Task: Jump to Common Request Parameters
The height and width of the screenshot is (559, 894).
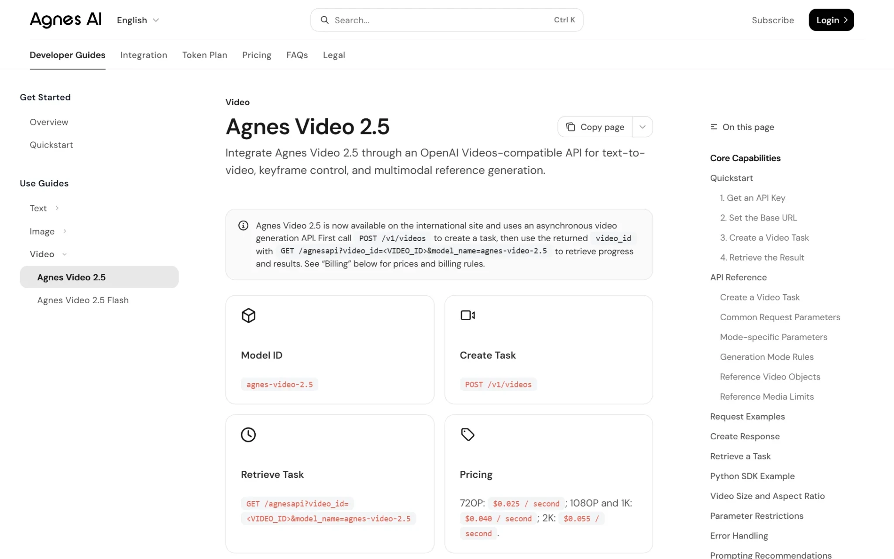Action: 780,317
